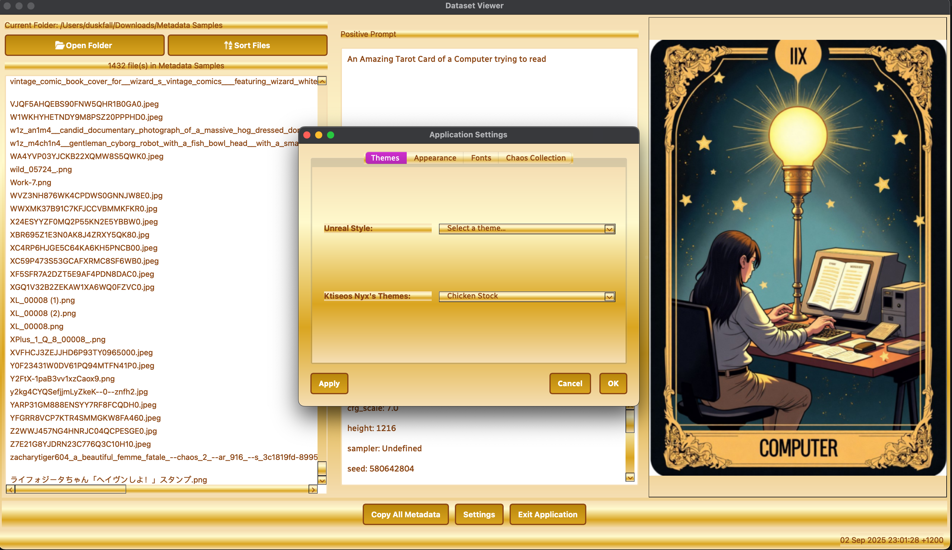Screen dimensions: 952x550
Task: Confirm settings with OK button
Action: pyautogui.click(x=613, y=384)
